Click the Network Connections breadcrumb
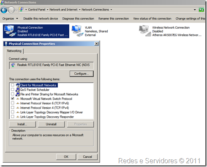207x167 pixels. [x=95, y=10]
